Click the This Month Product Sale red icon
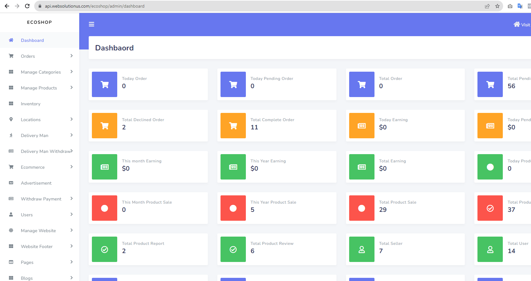The height and width of the screenshot is (281, 531). [x=105, y=208]
